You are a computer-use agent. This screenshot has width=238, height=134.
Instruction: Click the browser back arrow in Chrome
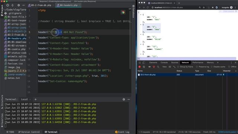[x=140, y=7]
